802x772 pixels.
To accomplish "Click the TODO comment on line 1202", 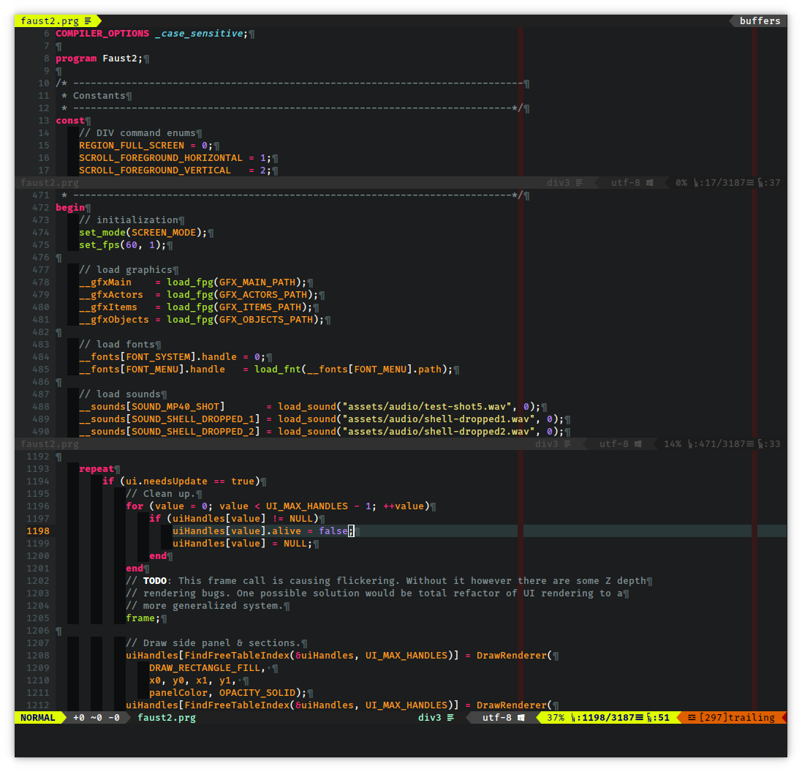I will click(x=155, y=581).
